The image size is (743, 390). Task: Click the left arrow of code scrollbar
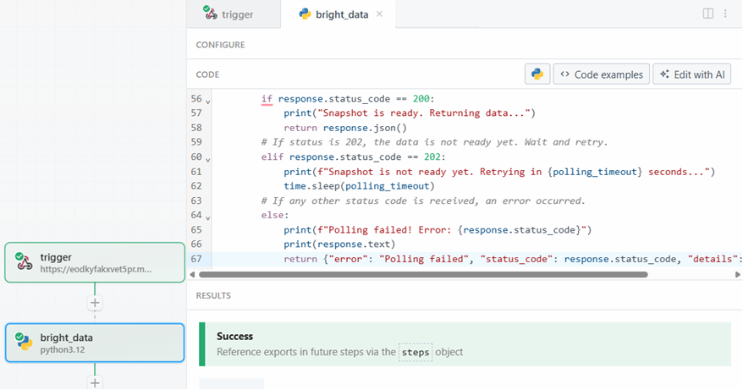192,274
